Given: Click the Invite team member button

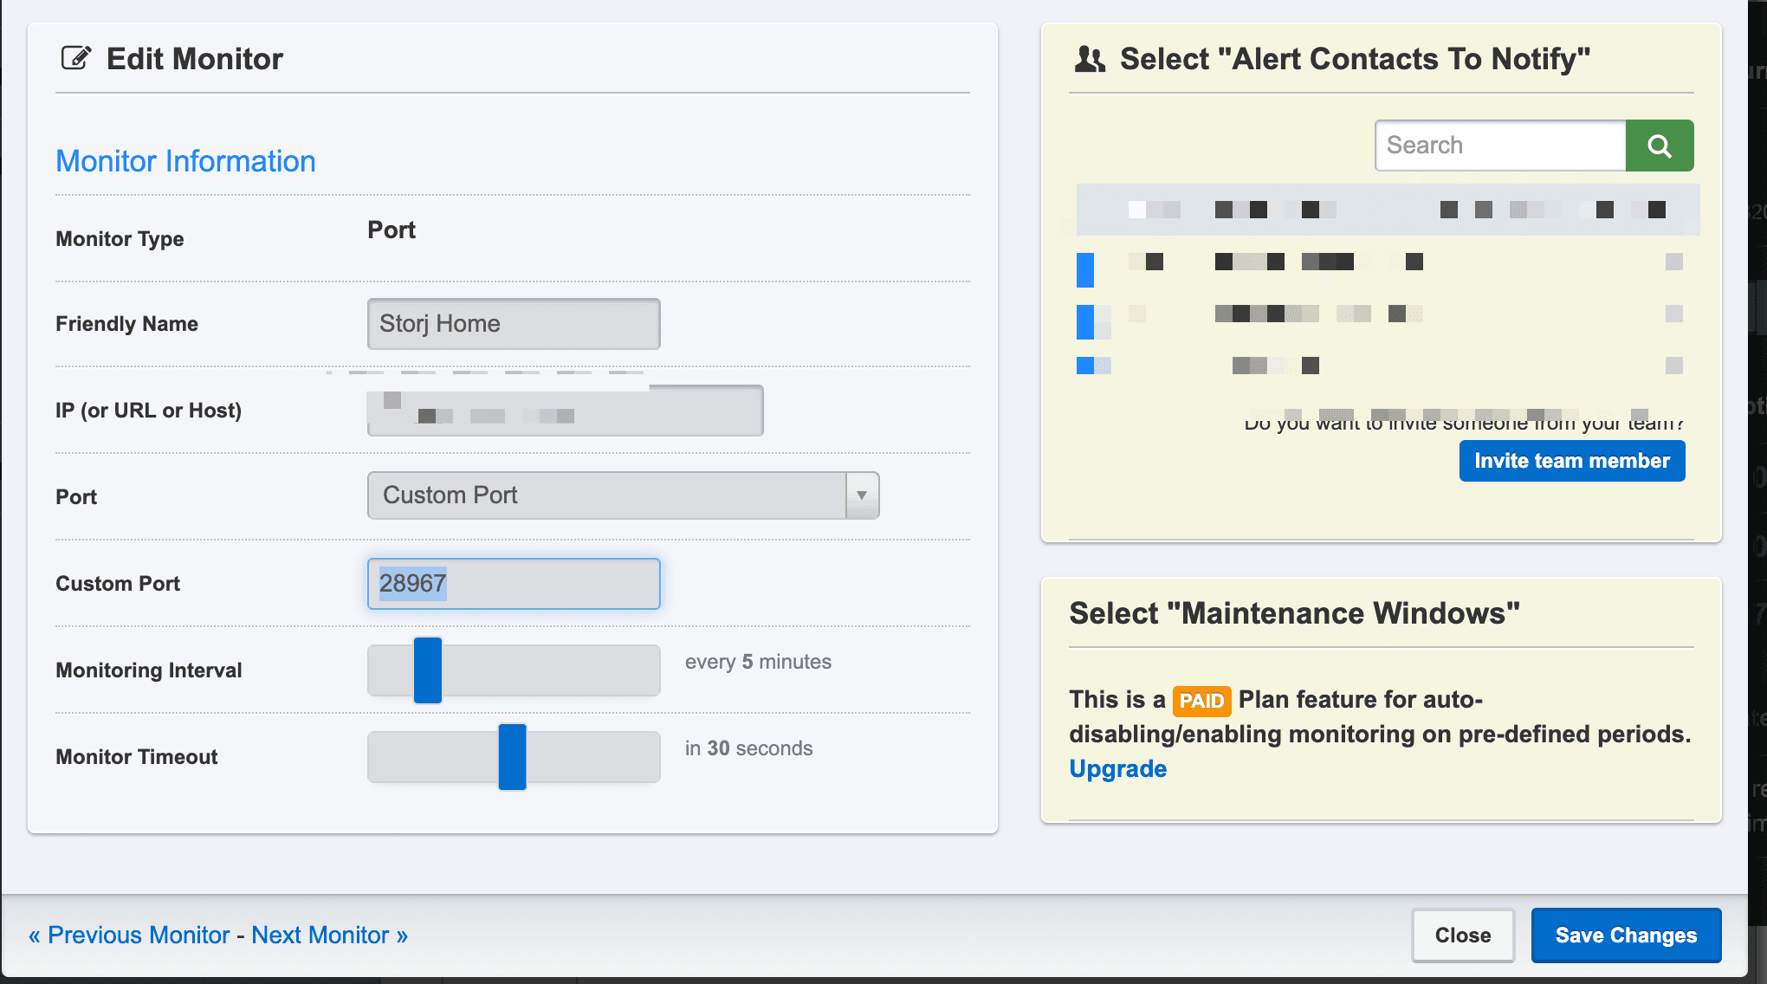Looking at the screenshot, I should click(x=1571, y=461).
